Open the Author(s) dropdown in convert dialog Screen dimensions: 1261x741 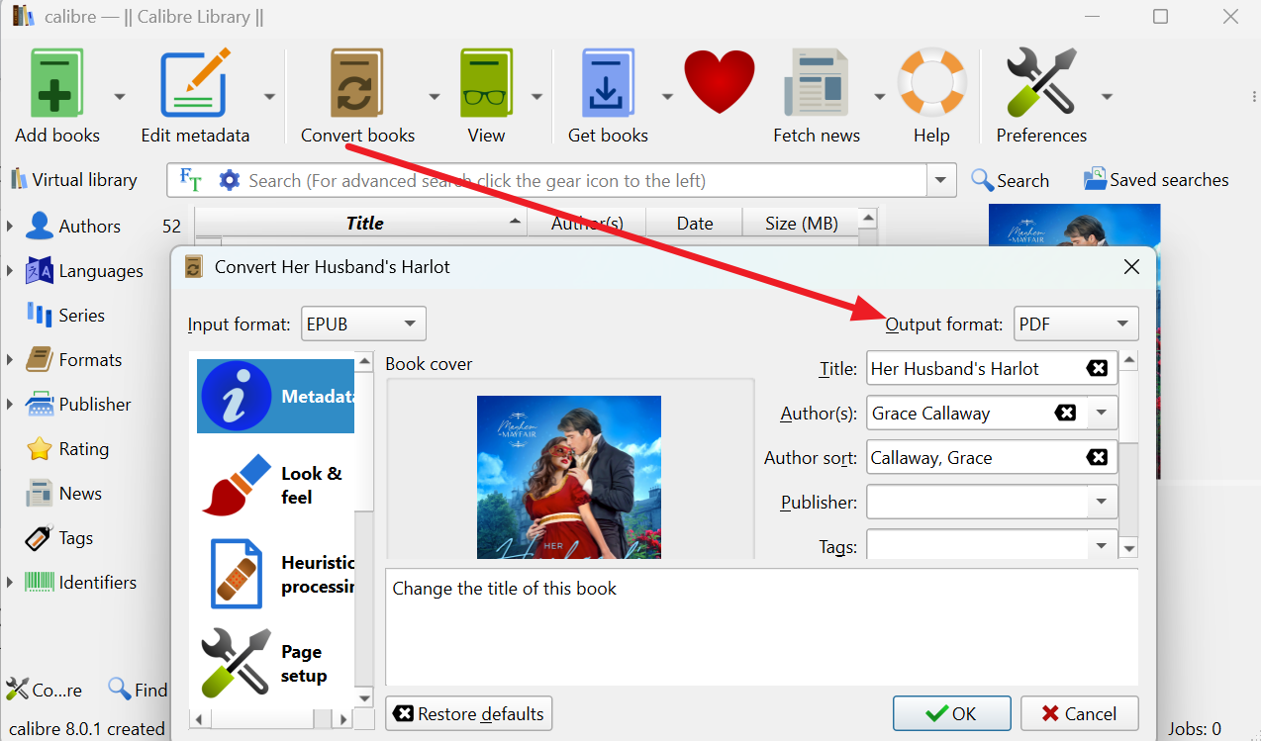1102,413
